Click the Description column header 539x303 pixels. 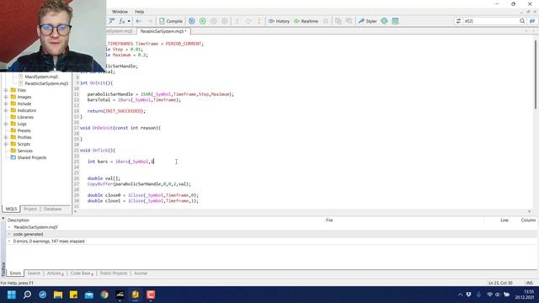[19, 221]
